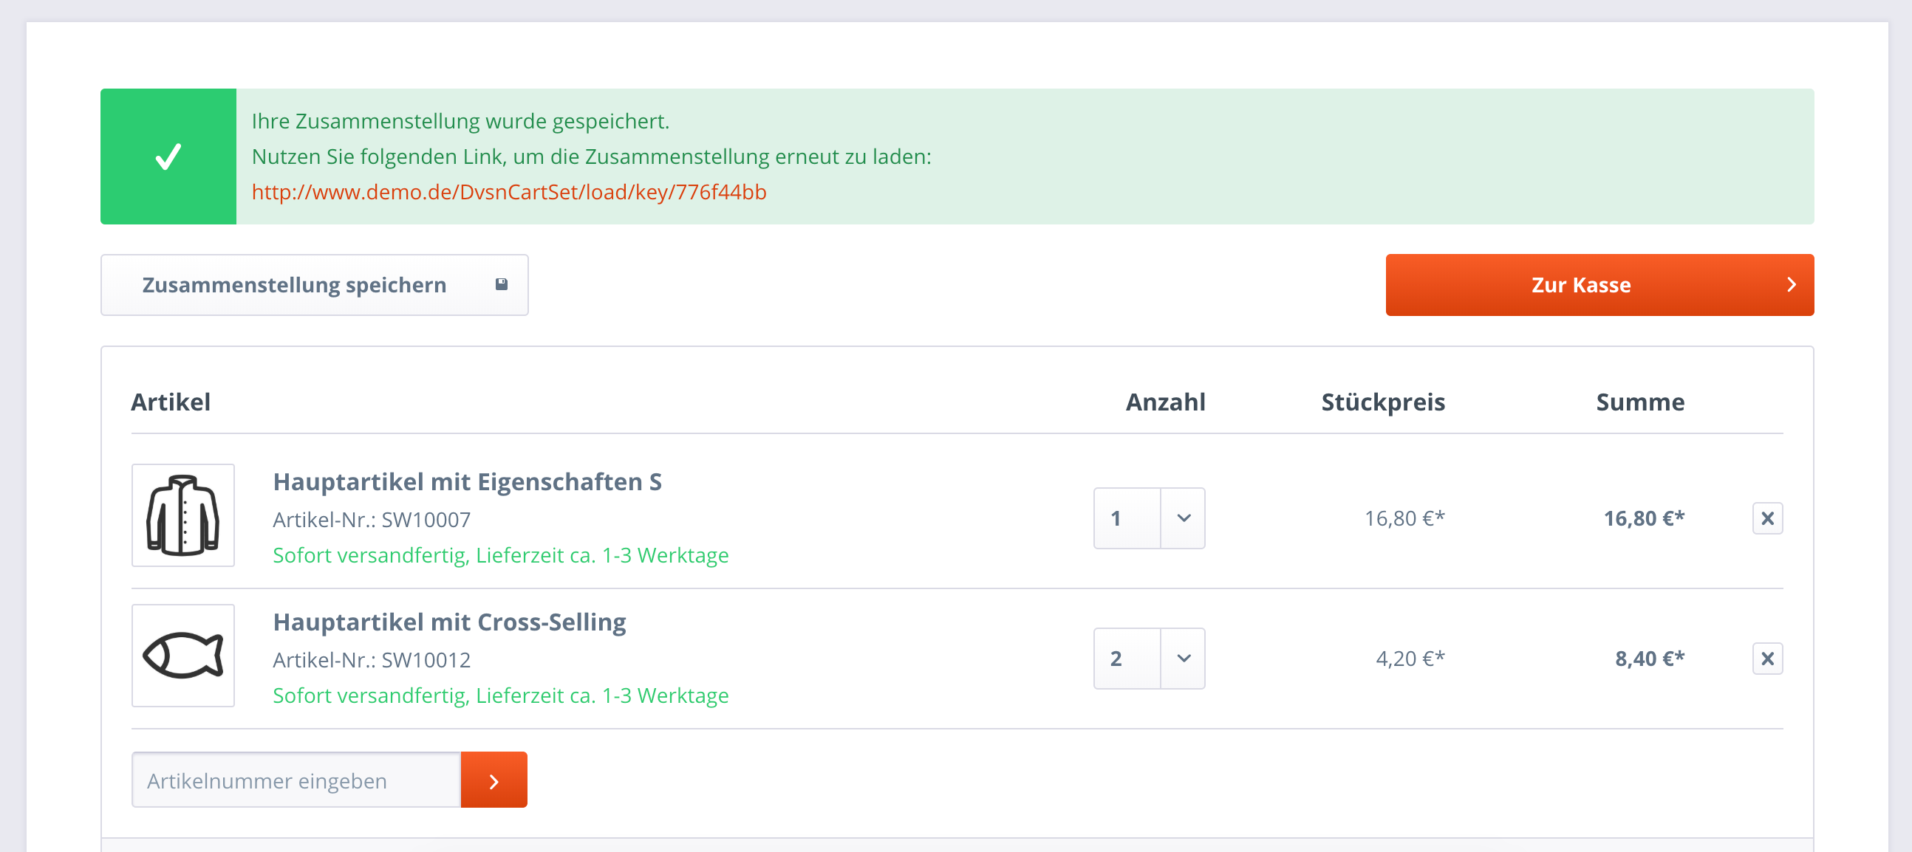Click the delivery time text under SW10007

[x=500, y=555]
